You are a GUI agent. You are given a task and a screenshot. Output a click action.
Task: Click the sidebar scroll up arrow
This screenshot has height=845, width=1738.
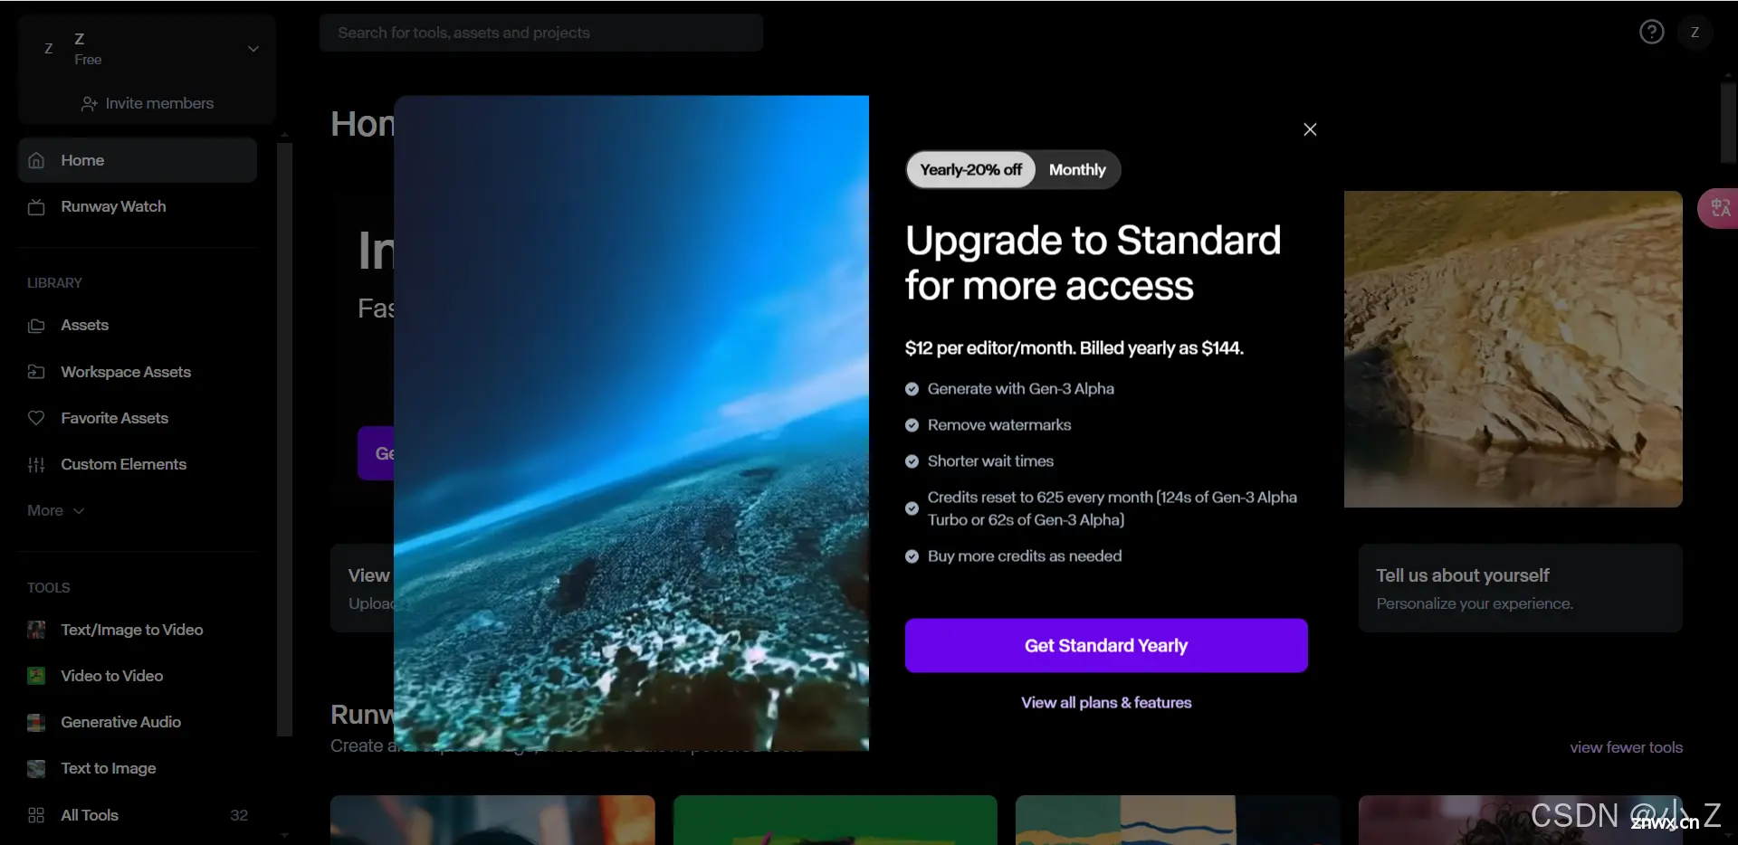pos(284,135)
